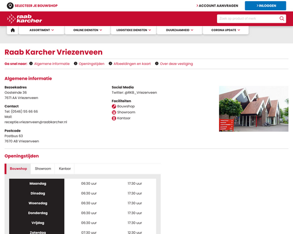The image size is (293, 234).
Task: Click the address Oosteinde 36
Action: pyautogui.click(x=16, y=93)
